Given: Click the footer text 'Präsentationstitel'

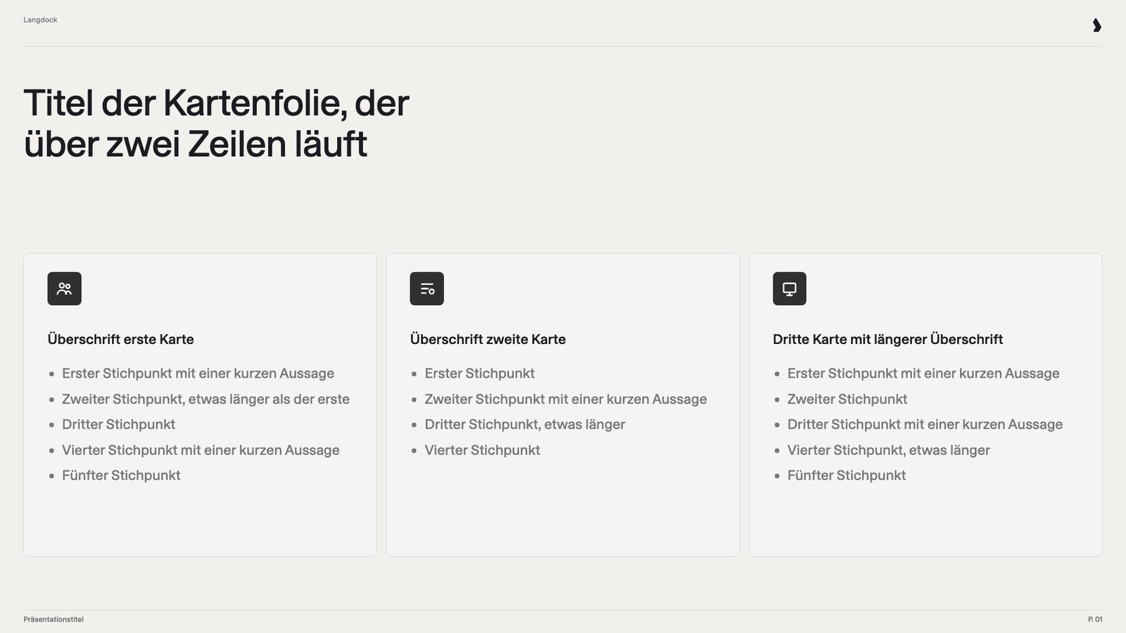Looking at the screenshot, I should point(53,620).
